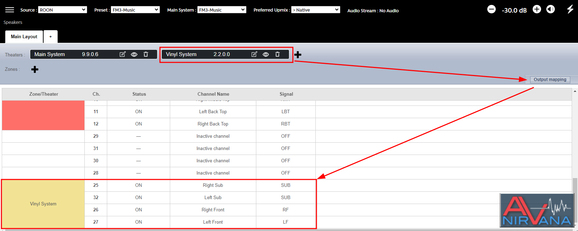578x231 pixels.
Task: Decrease volume with the minus button
Action: tap(492, 9)
